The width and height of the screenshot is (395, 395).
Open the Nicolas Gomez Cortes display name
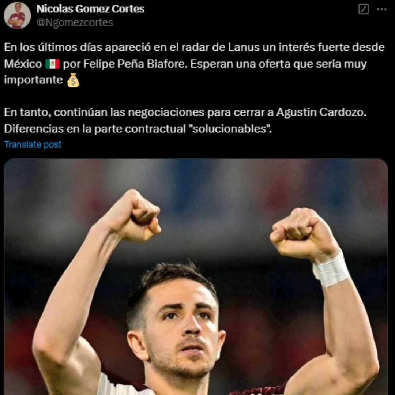click(90, 9)
